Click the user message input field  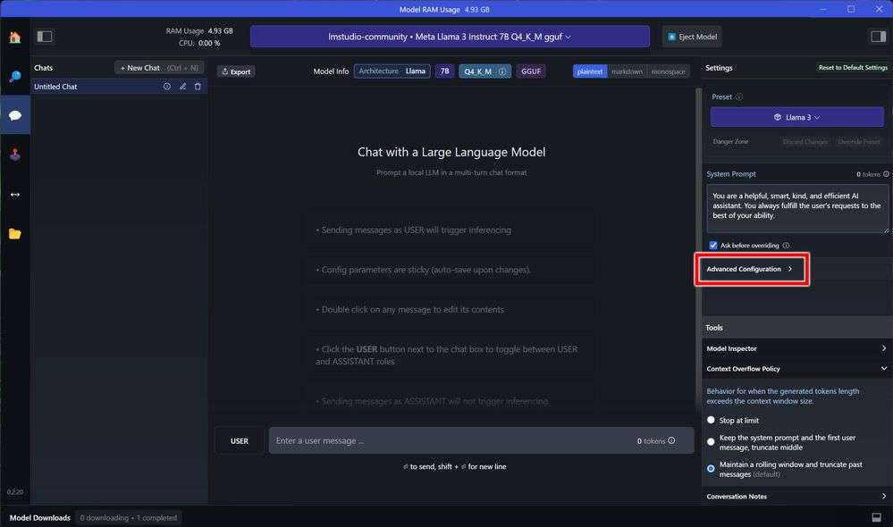[481, 440]
